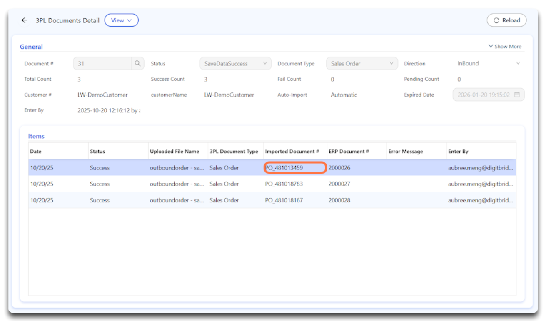The width and height of the screenshot is (546, 321).
Task: Open the Expired Date calendar icon
Action: click(517, 95)
